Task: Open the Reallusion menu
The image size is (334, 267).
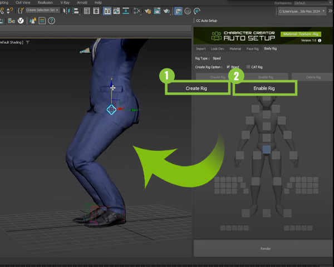Action: pos(45,3)
